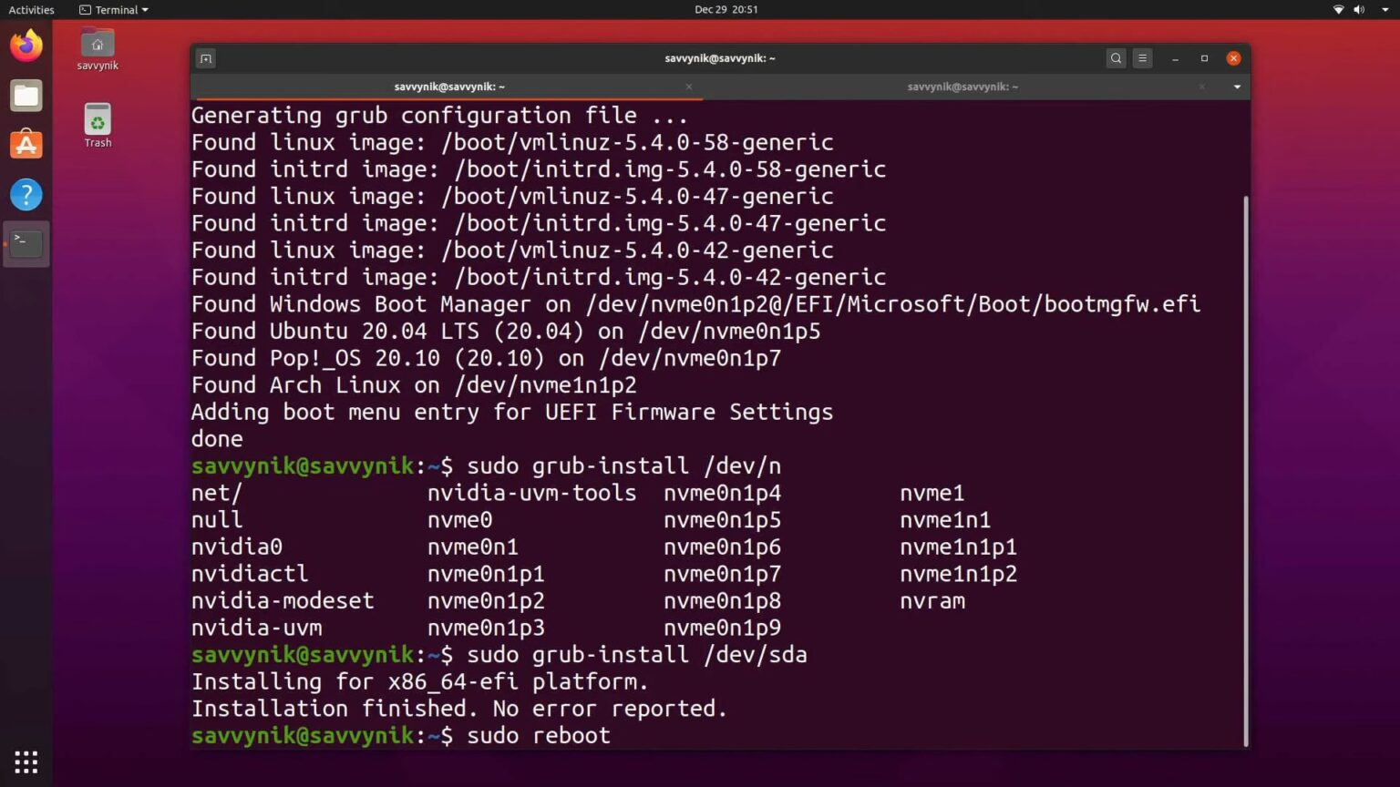Image resolution: width=1400 pixels, height=787 pixels.
Task: Select the running Terminal in the dock
Action: point(26,243)
